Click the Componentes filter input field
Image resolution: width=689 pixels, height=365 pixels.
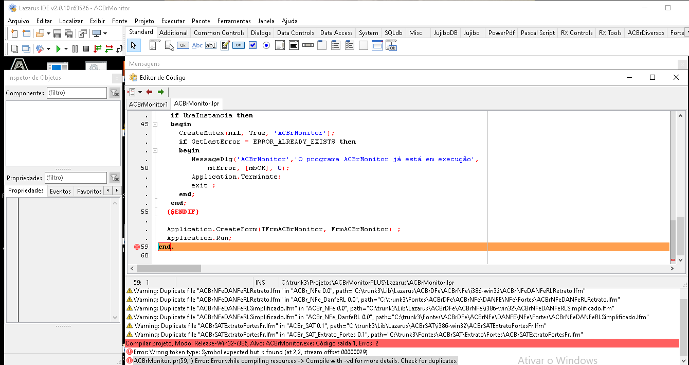[77, 93]
